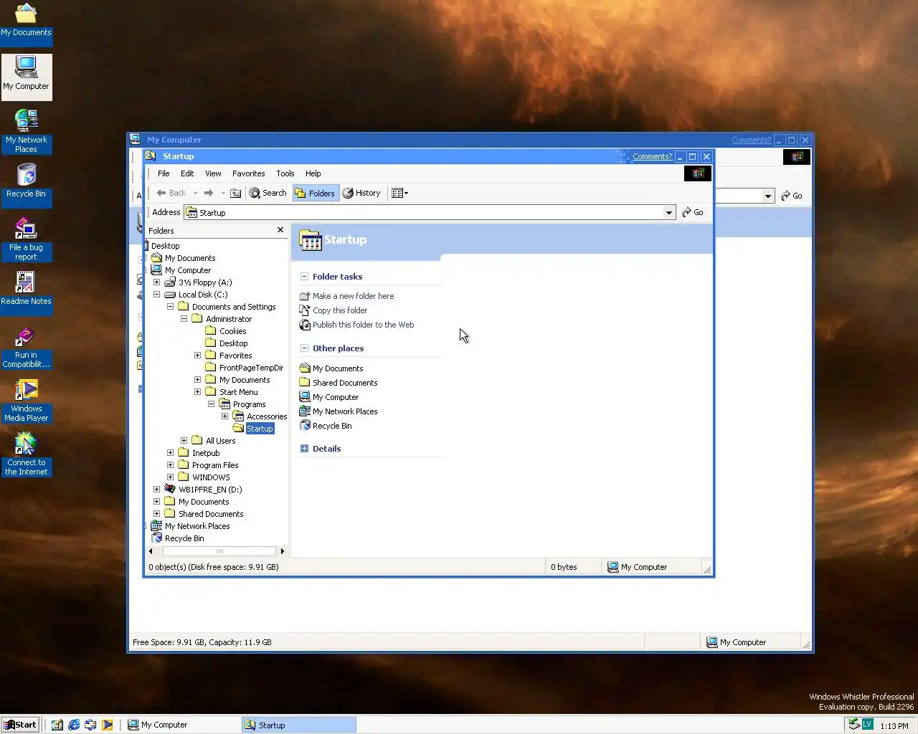Expand 3½ Floppy (A:) tree node
This screenshot has width=918, height=734.
click(156, 282)
